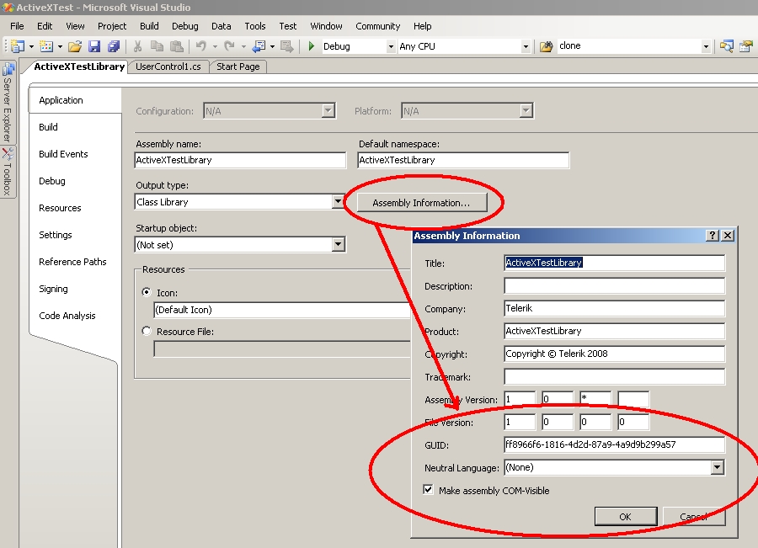The width and height of the screenshot is (758, 548).
Task: Open the Resources properties page
Action: 60,208
